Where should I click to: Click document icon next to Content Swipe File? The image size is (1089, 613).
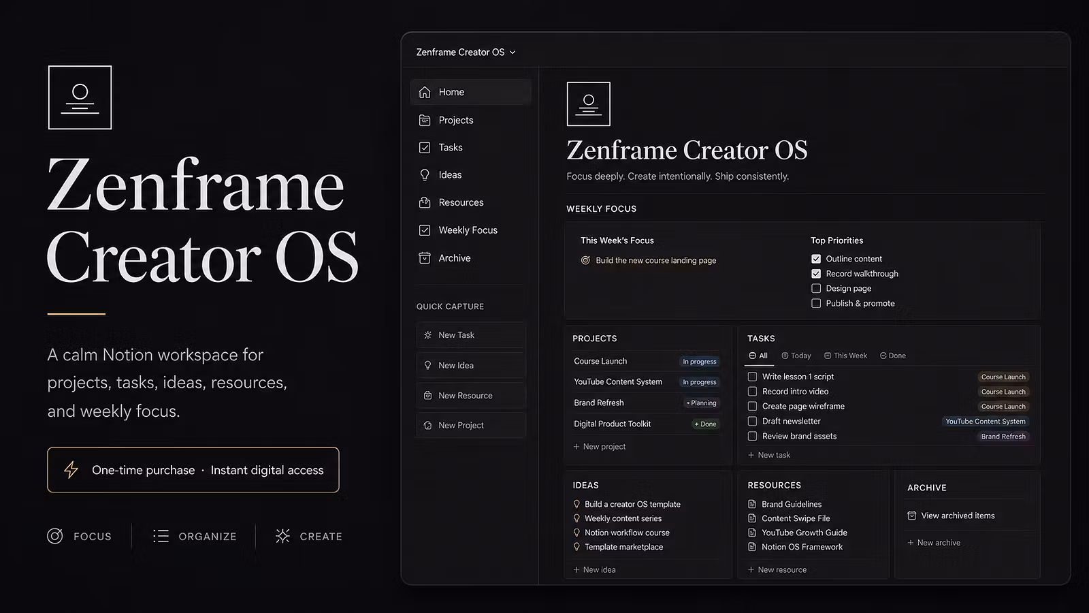(x=752, y=518)
